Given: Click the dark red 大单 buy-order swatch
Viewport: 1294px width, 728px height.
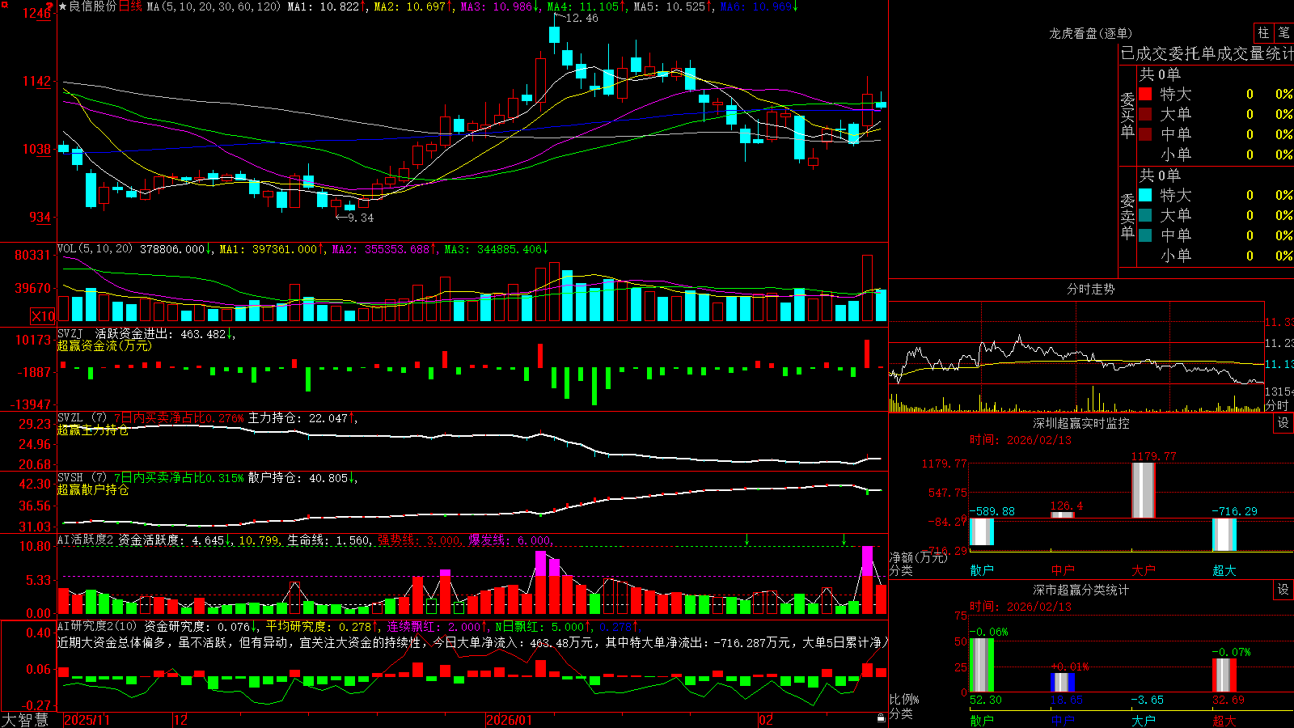Looking at the screenshot, I should tap(1145, 114).
